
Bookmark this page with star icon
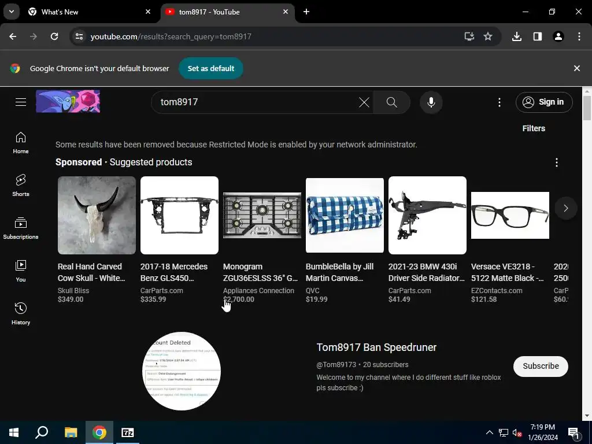coord(488,36)
